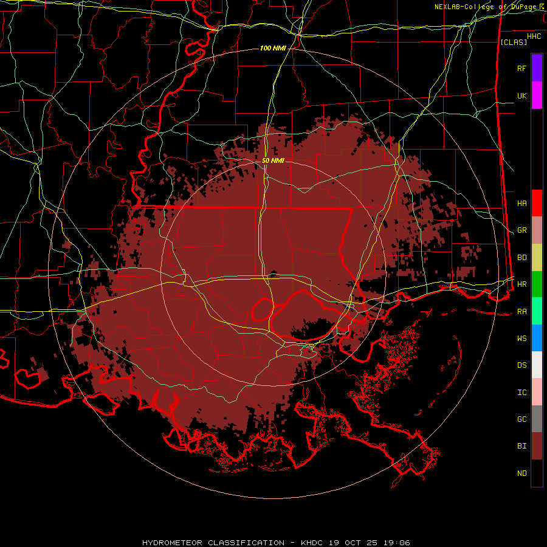Click the GC gray legend swatch
This screenshot has height=547, width=547.
click(537, 419)
